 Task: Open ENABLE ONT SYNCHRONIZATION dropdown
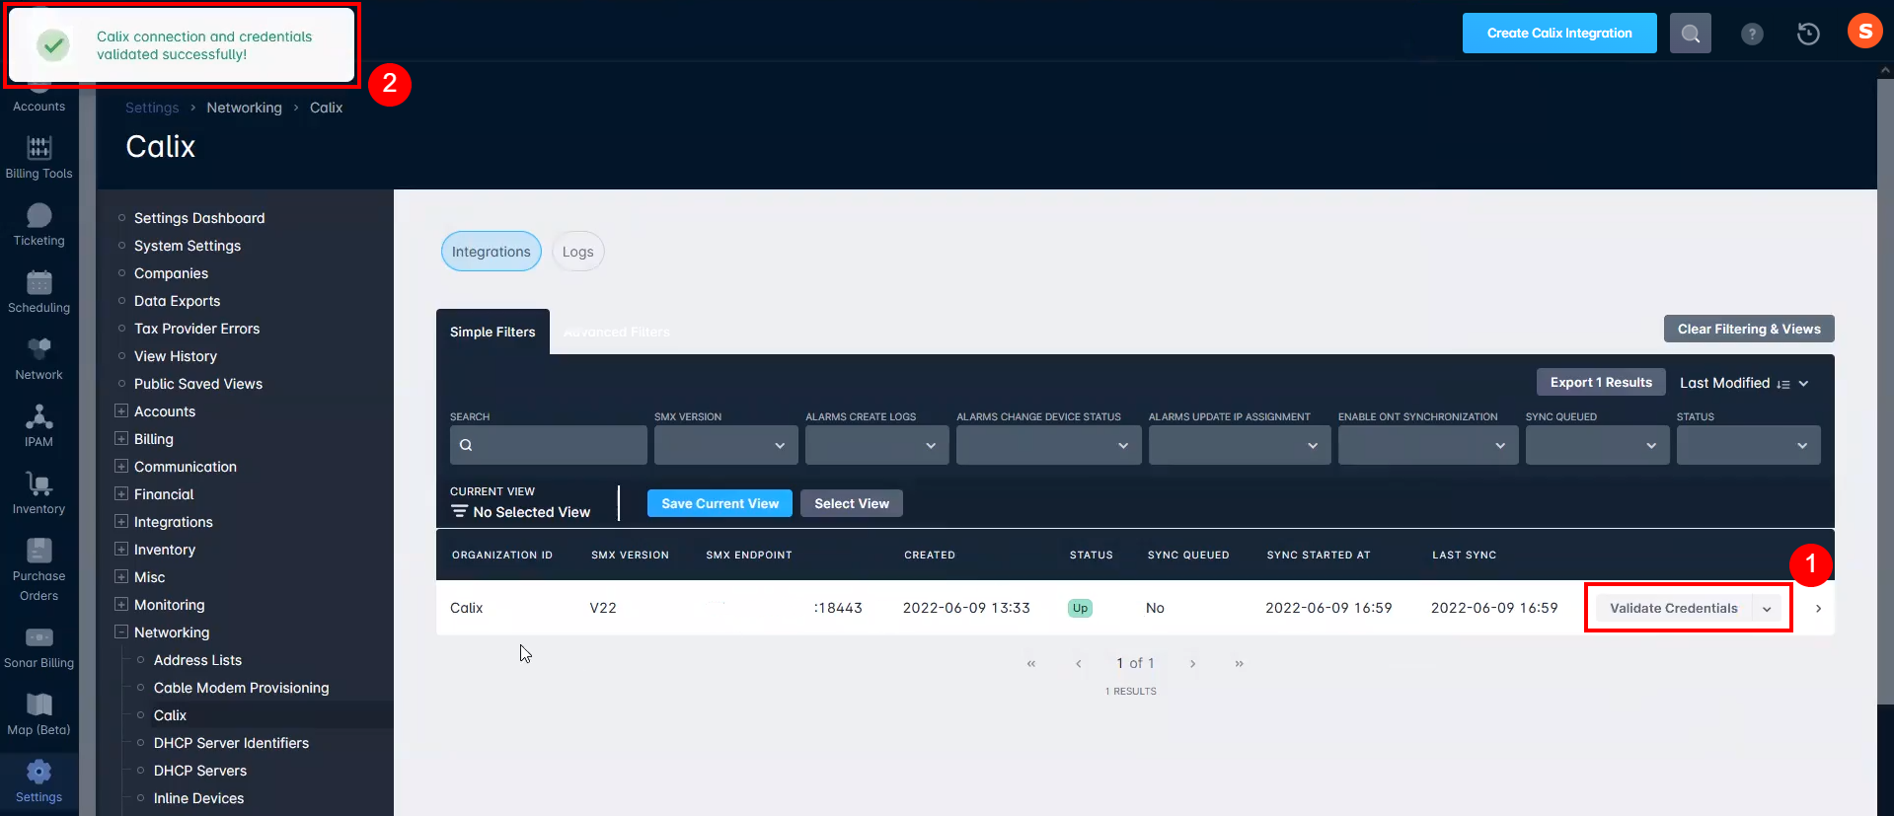[1428, 445]
